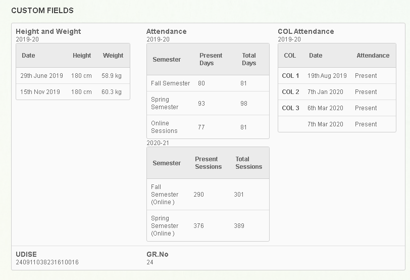The width and height of the screenshot is (410, 280).
Task: Click the GR.No field label
Action: pyautogui.click(x=158, y=254)
